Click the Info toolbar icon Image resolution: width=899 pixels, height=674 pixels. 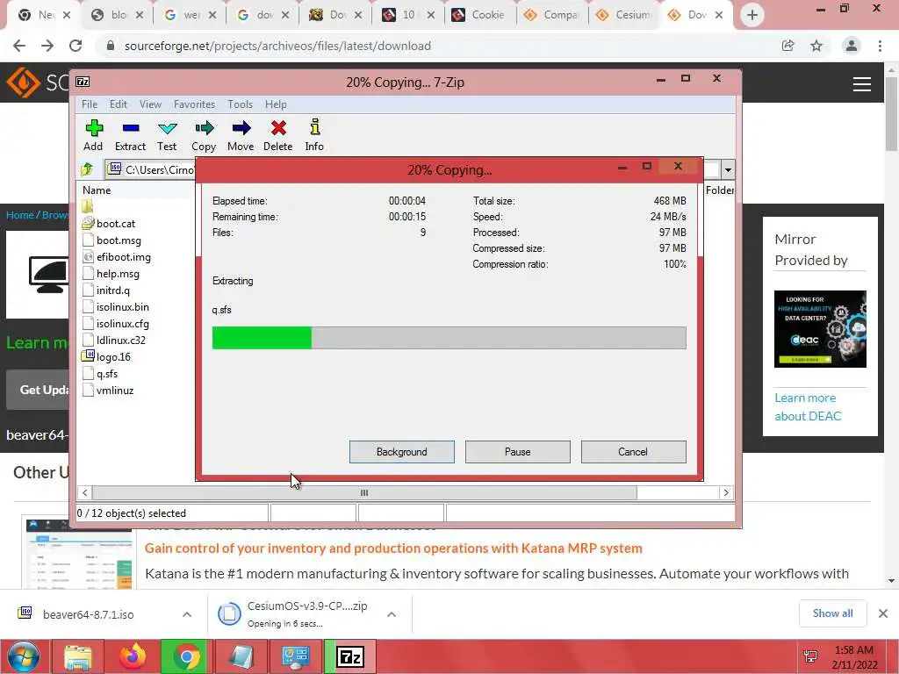314,135
